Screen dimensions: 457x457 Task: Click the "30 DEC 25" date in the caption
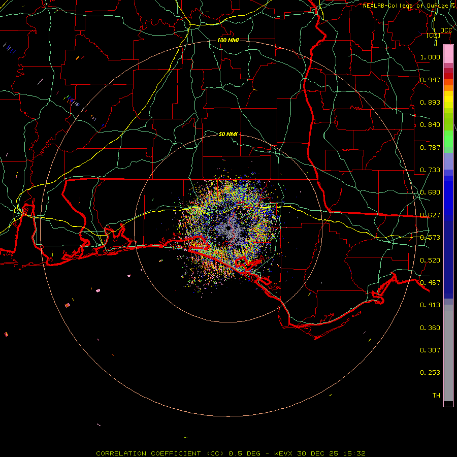coord(317,453)
